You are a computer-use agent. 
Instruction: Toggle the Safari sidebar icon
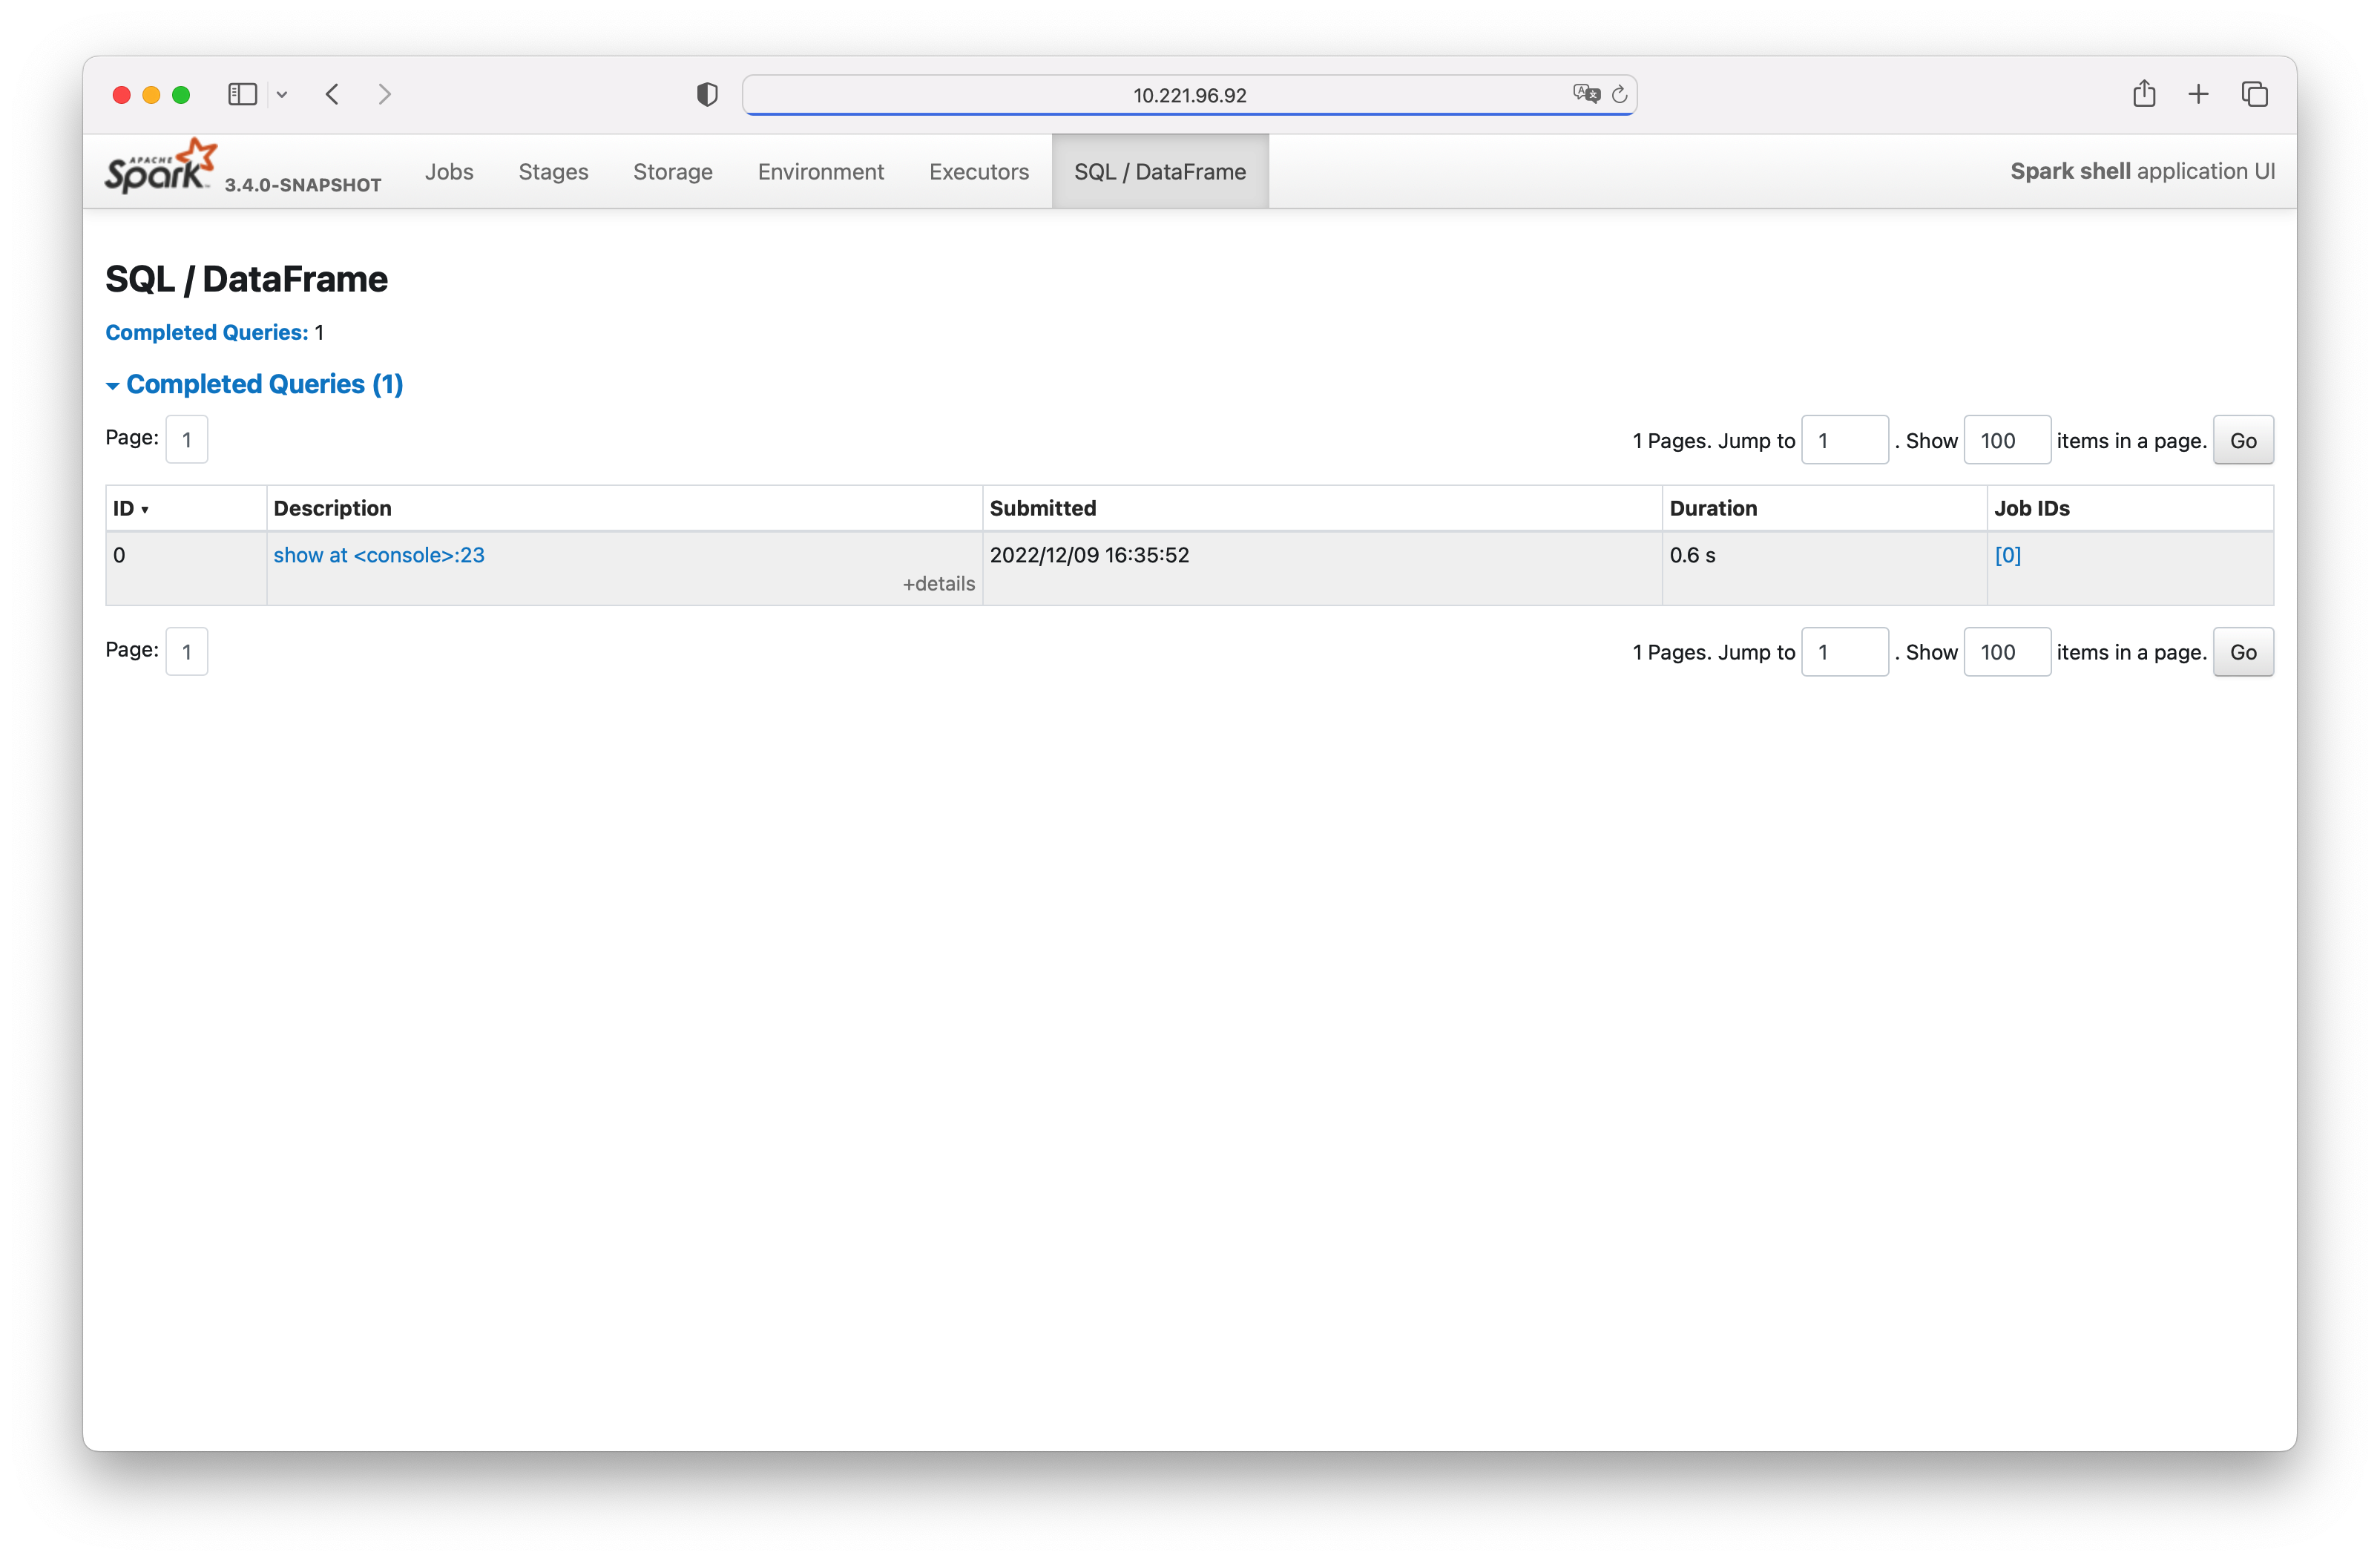coord(242,94)
